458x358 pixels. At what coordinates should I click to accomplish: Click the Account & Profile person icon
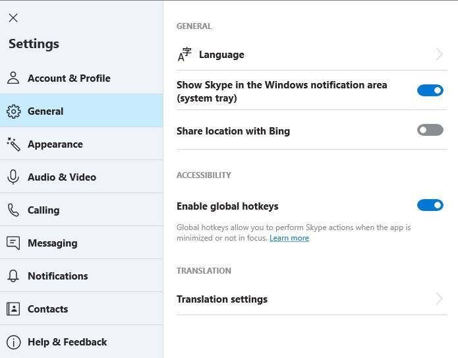13,78
